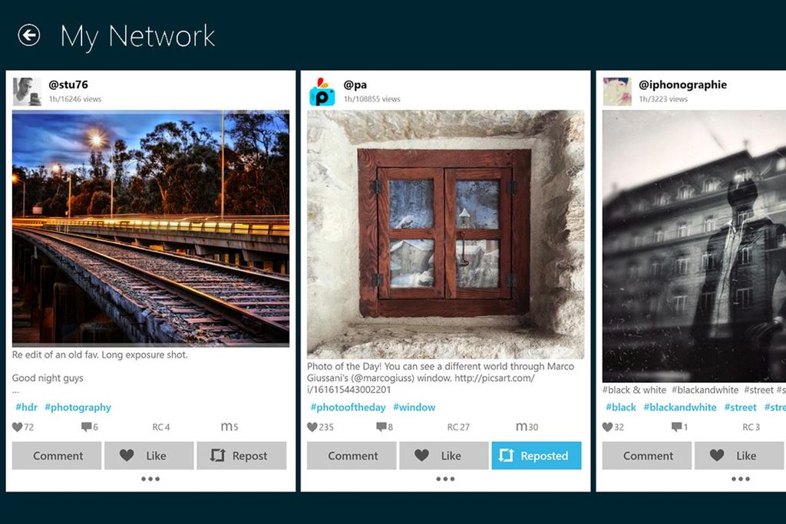This screenshot has height=524, width=786.
Task: Click the comment bubble count 6 on stu76 post
Action: pyautogui.click(x=90, y=427)
